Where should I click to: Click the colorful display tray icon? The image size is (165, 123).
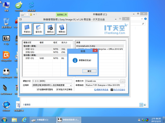point(147,120)
